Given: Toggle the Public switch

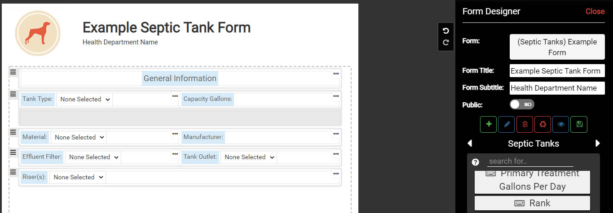Looking at the screenshot, I should pos(522,104).
